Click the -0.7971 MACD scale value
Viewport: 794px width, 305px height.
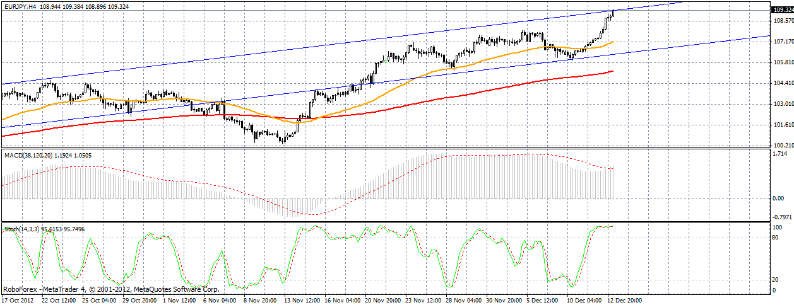(783, 218)
